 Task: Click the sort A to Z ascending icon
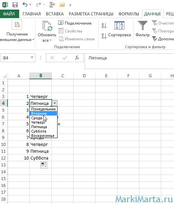pos(104,25)
